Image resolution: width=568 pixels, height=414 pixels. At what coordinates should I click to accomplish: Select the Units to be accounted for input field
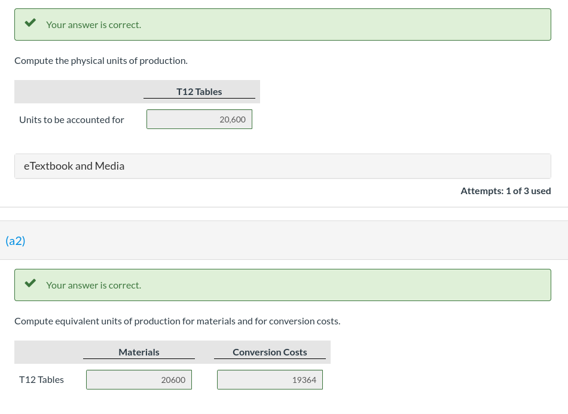pyautogui.click(x=199, y=119)
